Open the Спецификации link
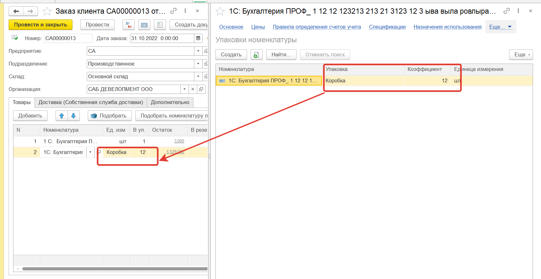 click(387, 27)
